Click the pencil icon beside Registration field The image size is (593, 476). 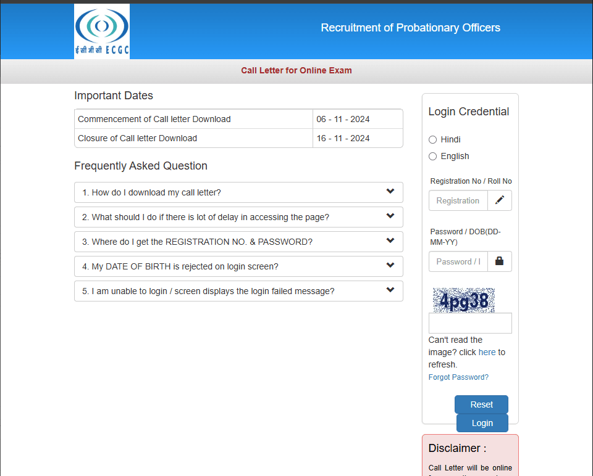coord(499,200)
